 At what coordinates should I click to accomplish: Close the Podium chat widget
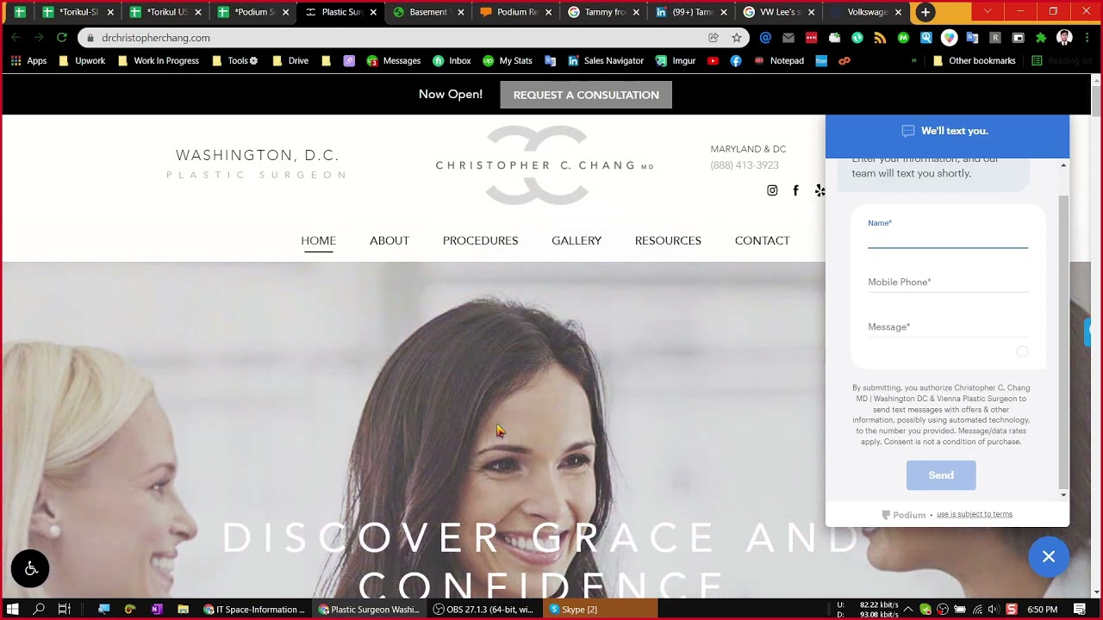pyautogui.click(x=1048, y=557)
